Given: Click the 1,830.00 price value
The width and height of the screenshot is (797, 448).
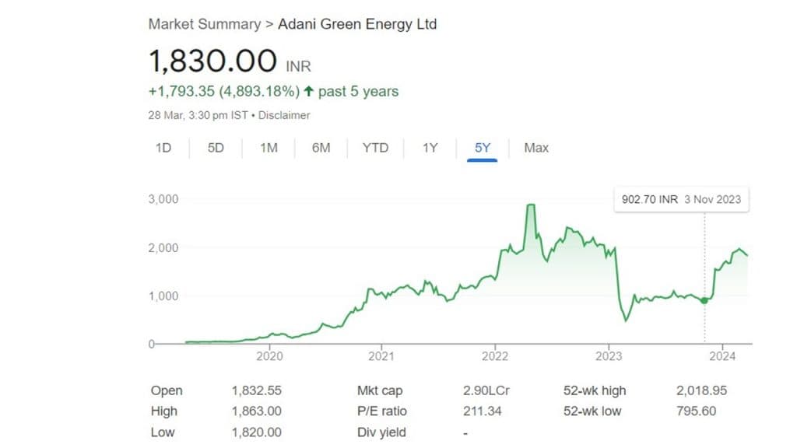Looking at the screenshot, I should (x=212, y=61).
